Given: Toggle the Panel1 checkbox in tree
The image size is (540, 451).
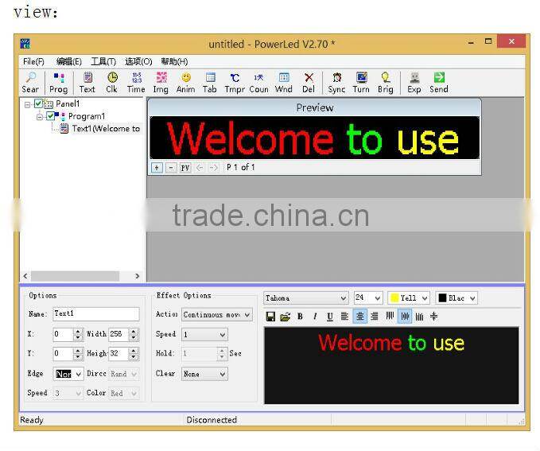Looking at the screenshot, I should (x=40, y=103).
